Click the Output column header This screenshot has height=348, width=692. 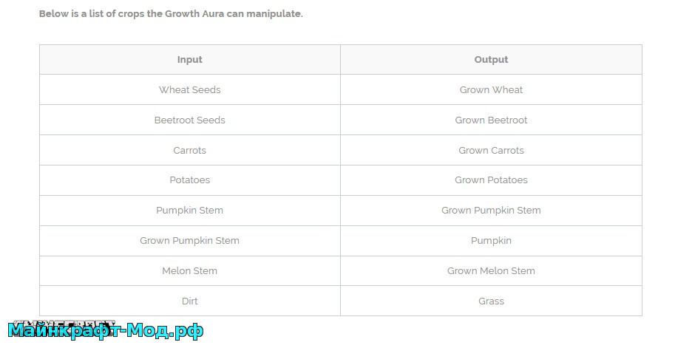[x=491, y=60]
